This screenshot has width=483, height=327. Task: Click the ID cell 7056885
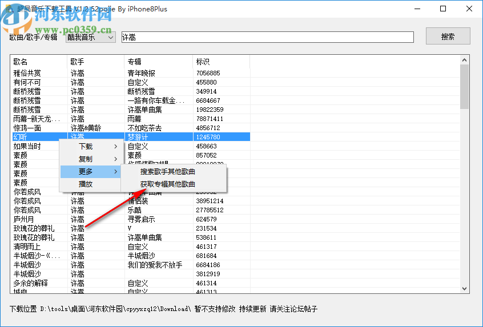(208, 73)
